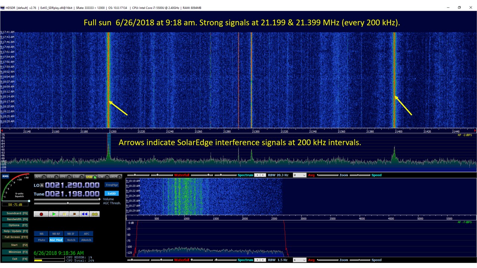Toggle AGC Med off
The height and width of the screenshot is (268, 477).
click(x=56, y=240)
